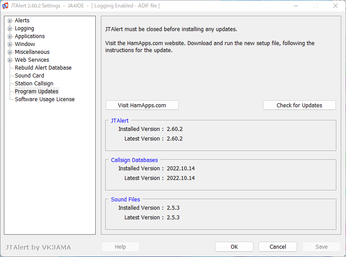Select Window in the settings tree
Screen dimensions: 346x257
(25, 44)
